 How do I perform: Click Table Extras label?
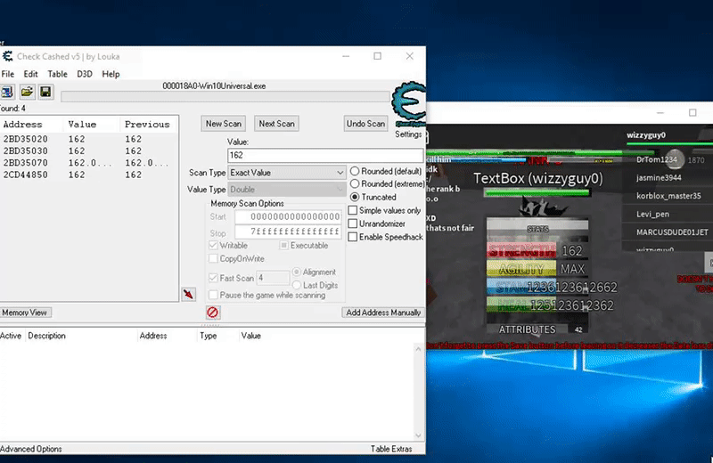click(x=391, y=449)
